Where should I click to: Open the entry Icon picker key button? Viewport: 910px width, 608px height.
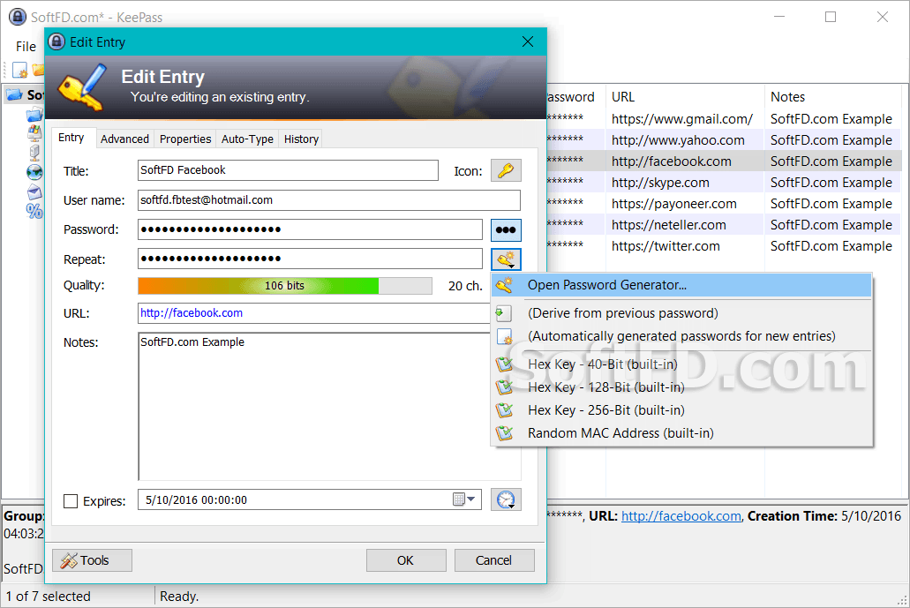[x=506, y=170]
